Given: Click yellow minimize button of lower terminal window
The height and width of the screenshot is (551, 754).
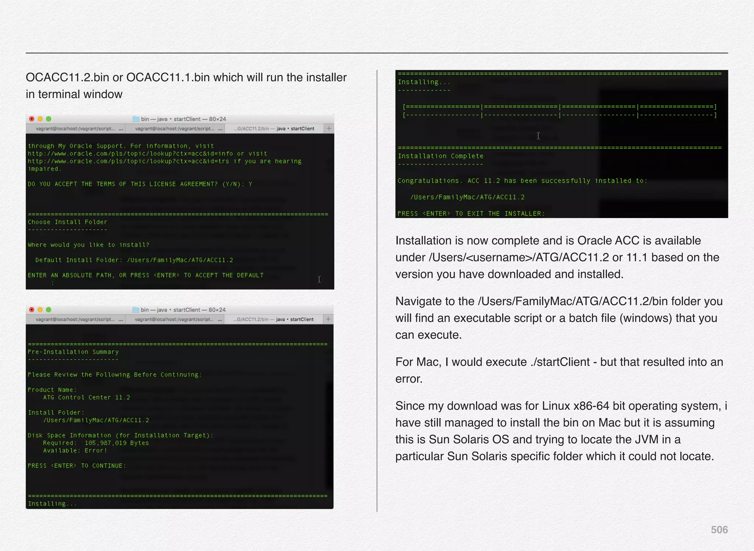Looking at the screenshot, I should click(x=40, y=310).
